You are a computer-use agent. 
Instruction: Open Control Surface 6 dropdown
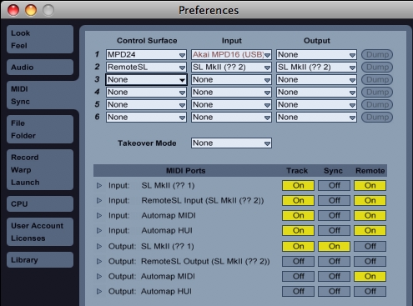(146, 117)
